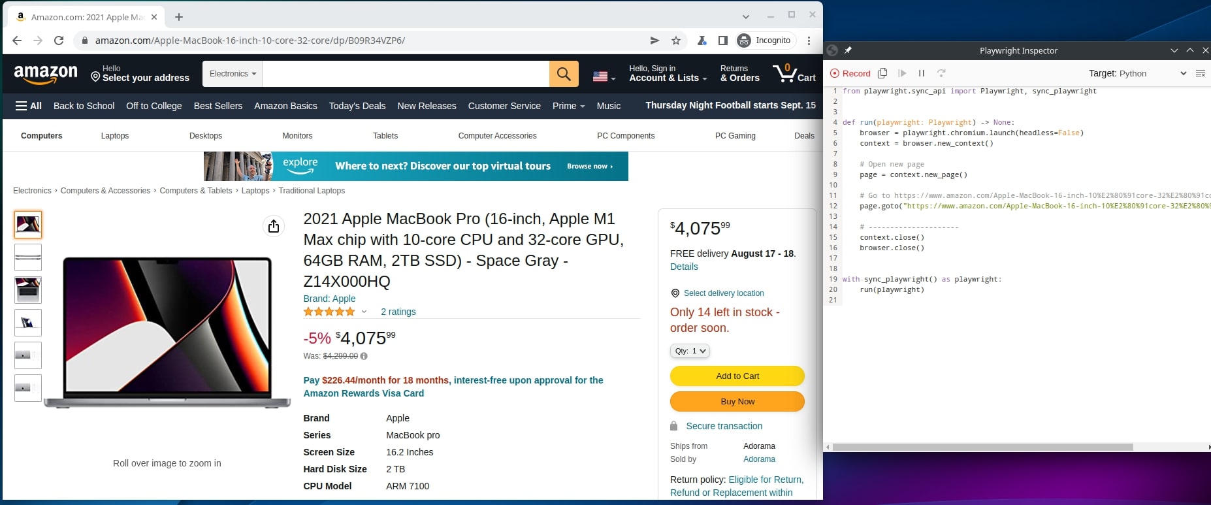
Task: Click the delivery Details link
Action: click(x=684, y=267)
